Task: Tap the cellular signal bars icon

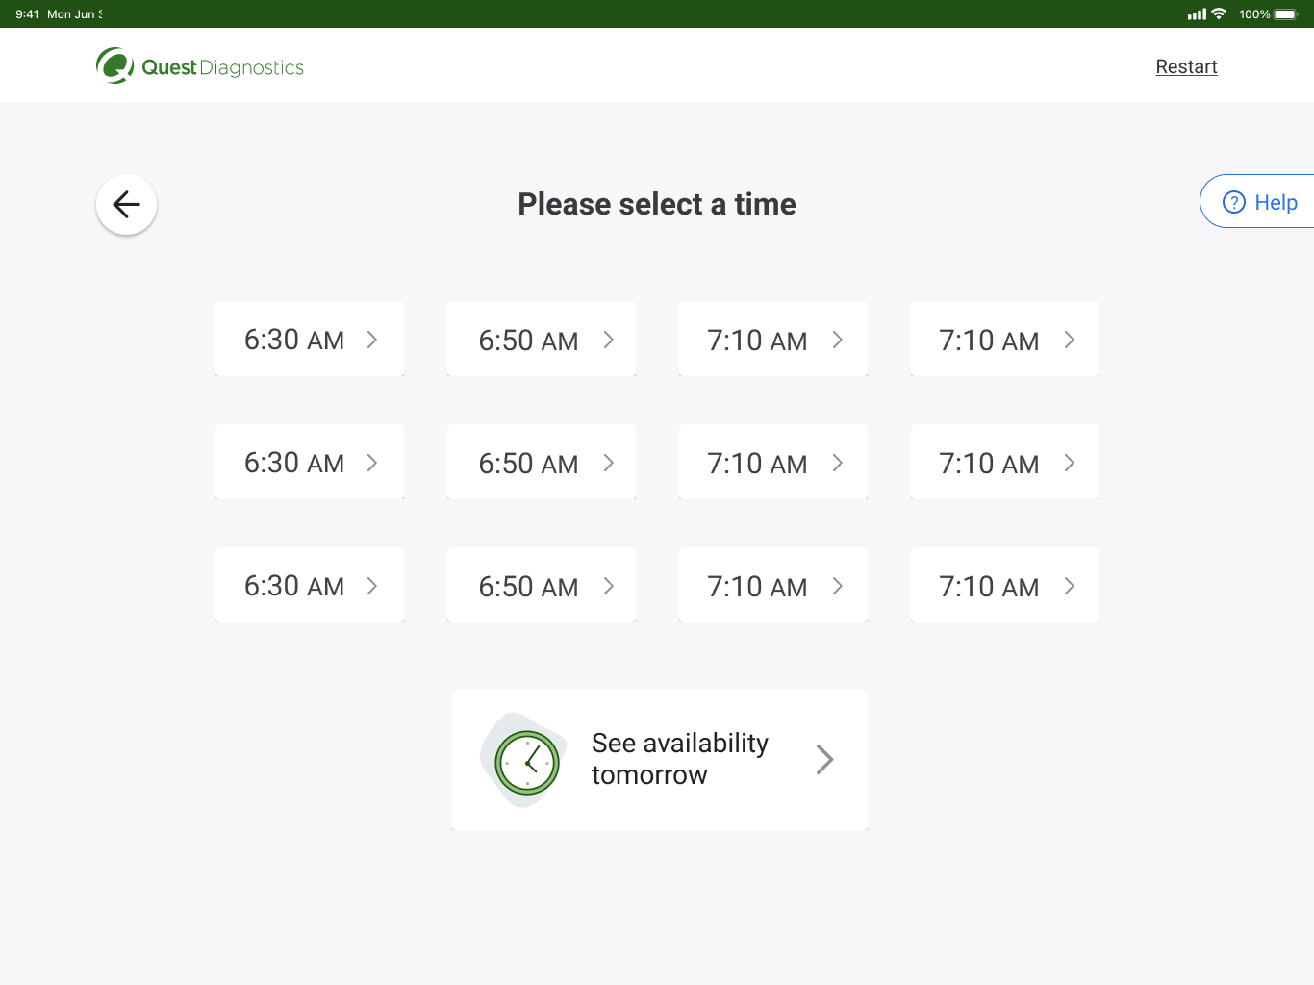Action: (x=1197, y=13)
